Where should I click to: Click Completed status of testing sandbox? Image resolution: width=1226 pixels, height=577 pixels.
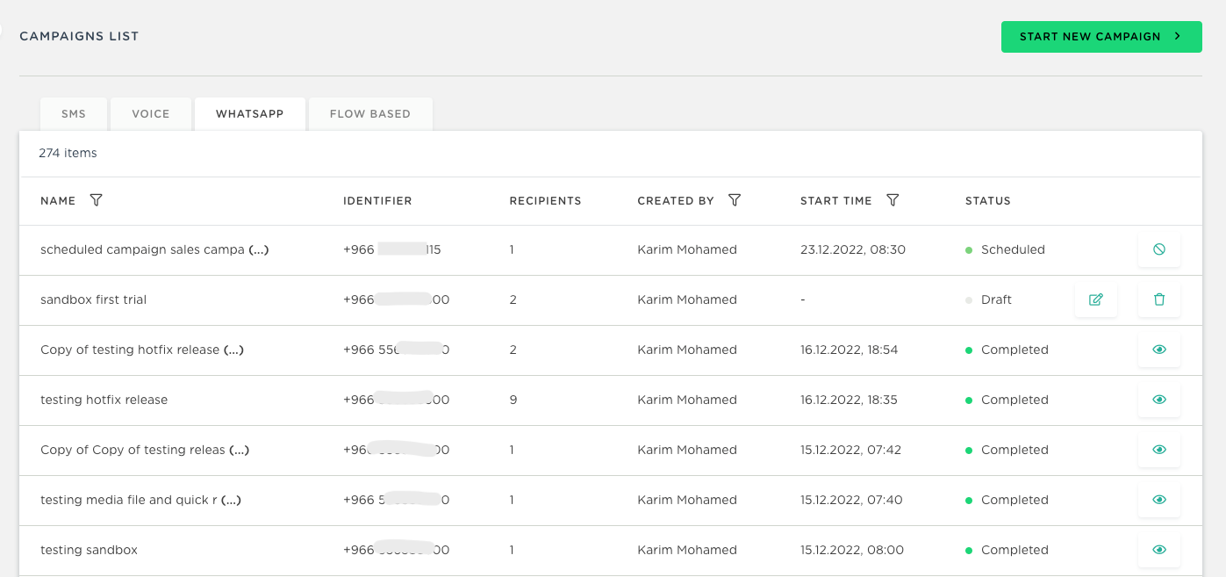pyautogui.click(x=1014, y=550)
